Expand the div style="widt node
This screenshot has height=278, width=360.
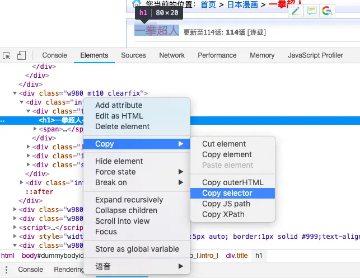tap(15, 236)
